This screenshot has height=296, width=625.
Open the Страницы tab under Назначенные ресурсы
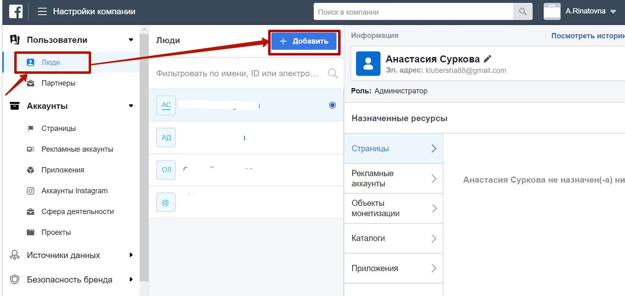coord(394,149)
